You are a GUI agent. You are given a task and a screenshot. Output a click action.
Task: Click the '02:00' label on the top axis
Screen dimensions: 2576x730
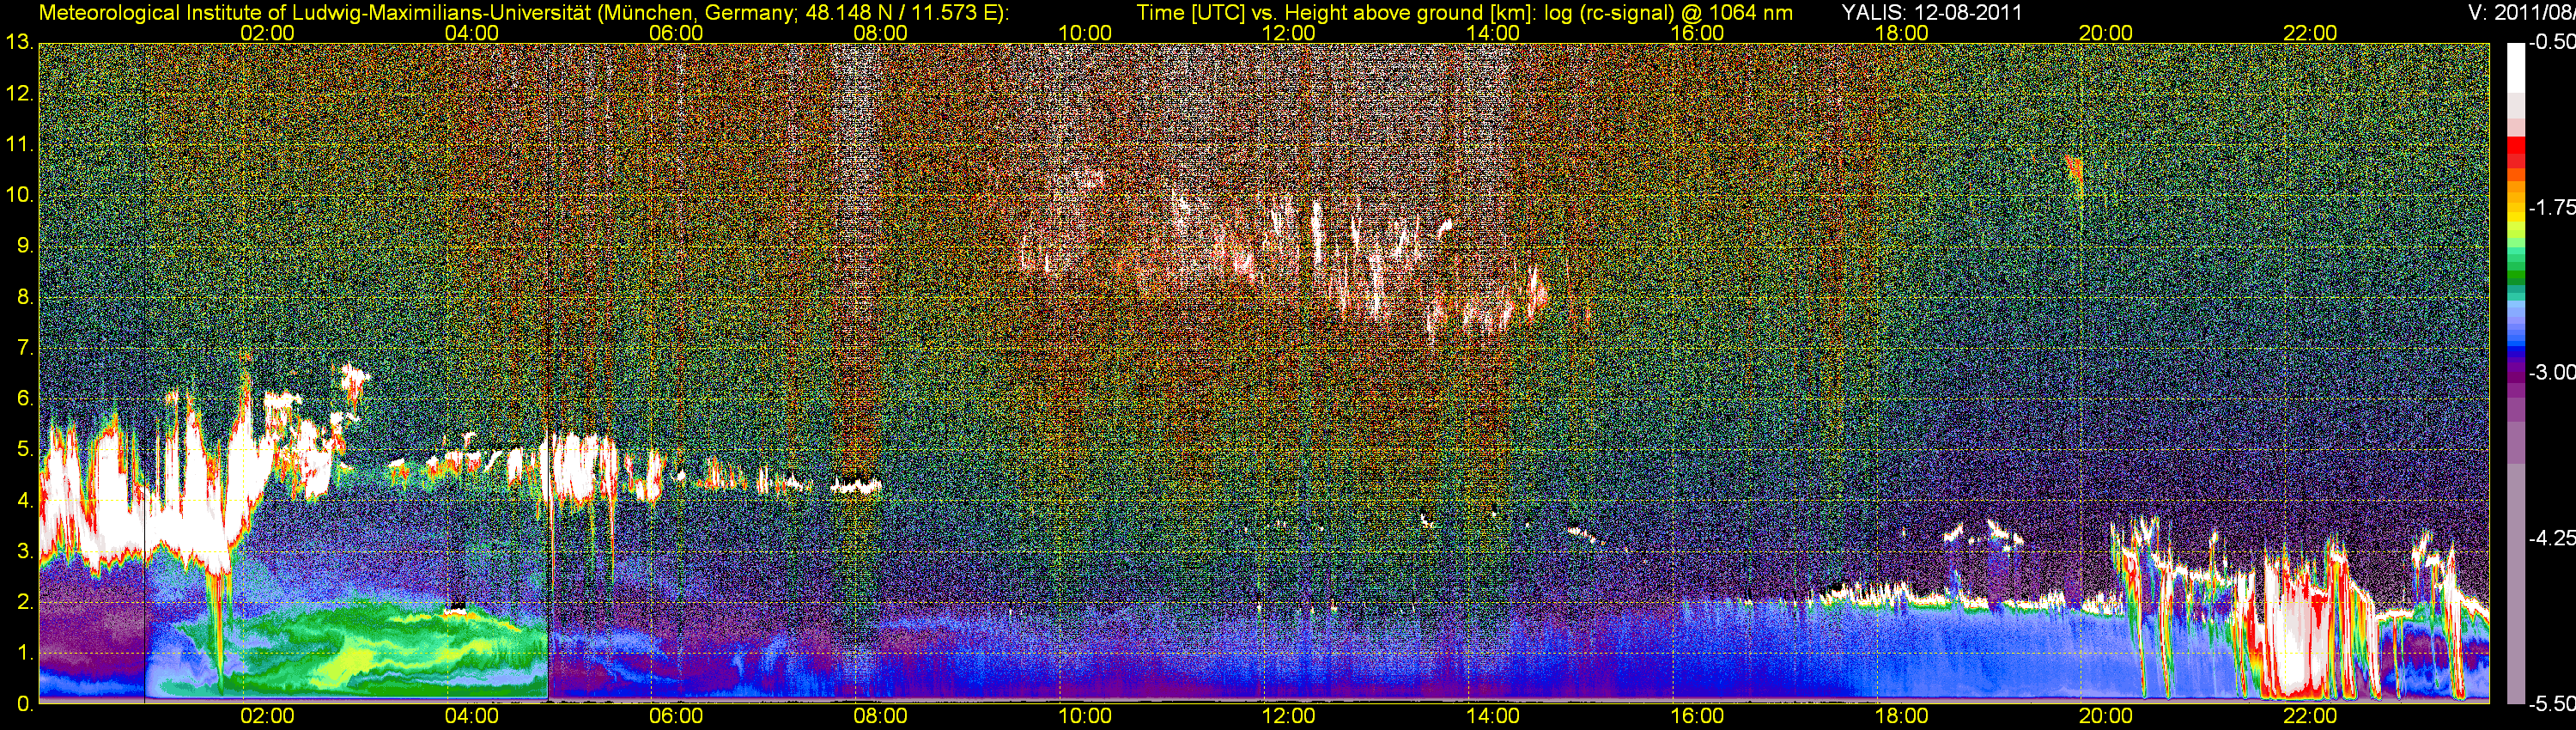click(x=268, y=33)
